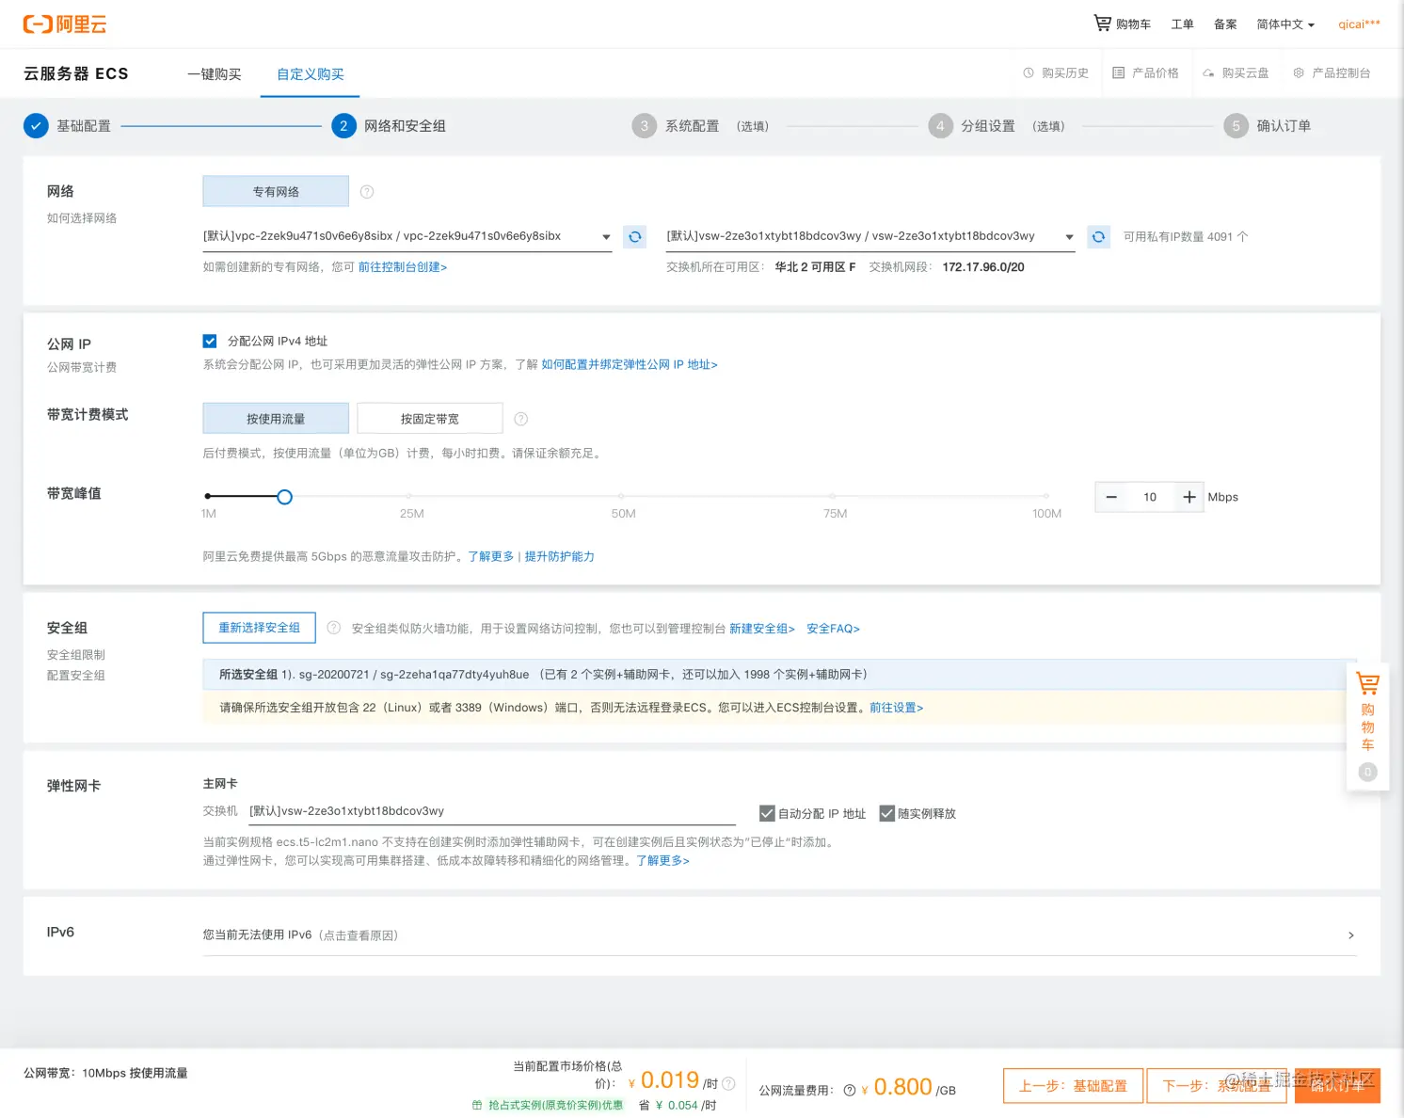This screenshot has width=1404, height=1118.
Task: Open 备案 in the top menu
Action: coord(1225,24)
